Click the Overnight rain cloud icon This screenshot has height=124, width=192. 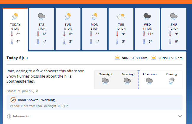105,81
